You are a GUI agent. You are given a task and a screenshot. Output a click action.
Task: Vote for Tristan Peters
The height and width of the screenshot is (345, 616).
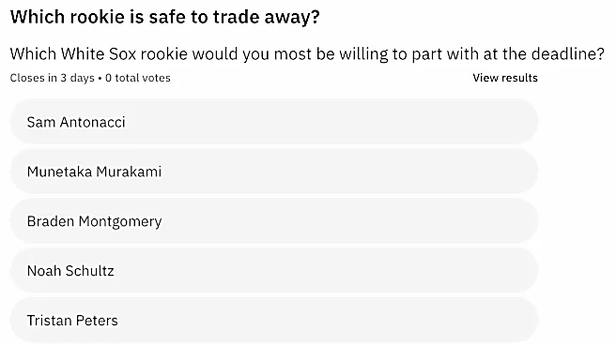click(x=274, y=321)
